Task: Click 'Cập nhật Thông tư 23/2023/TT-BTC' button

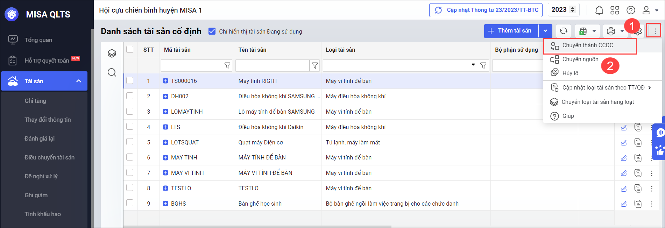Action: (486, 10)
